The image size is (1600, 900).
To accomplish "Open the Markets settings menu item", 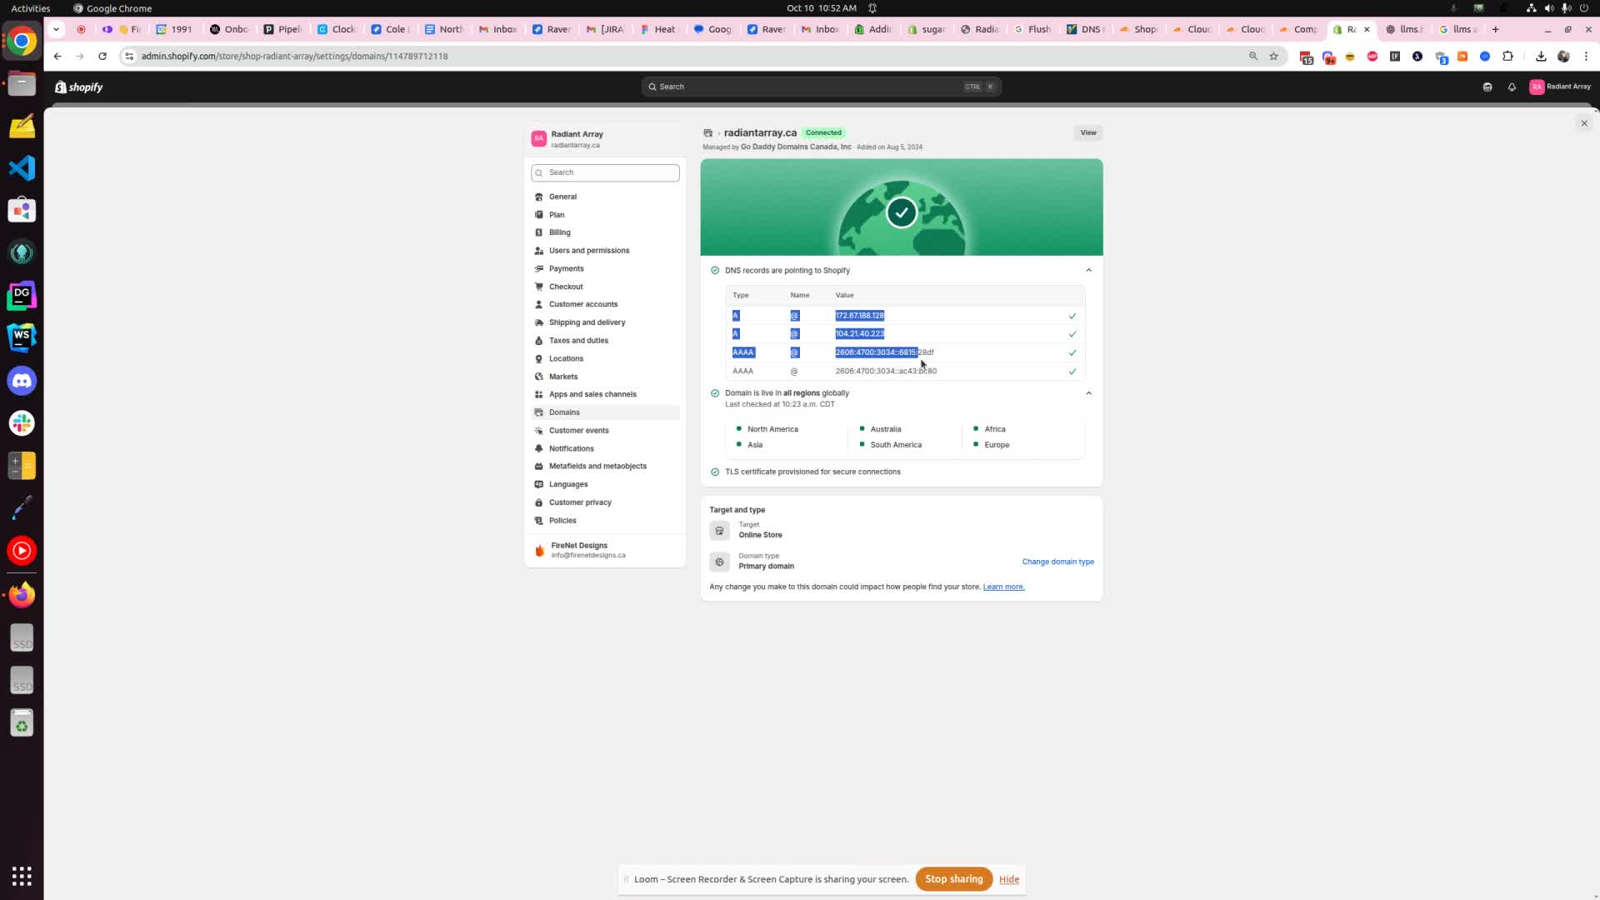I will (562, 377).
